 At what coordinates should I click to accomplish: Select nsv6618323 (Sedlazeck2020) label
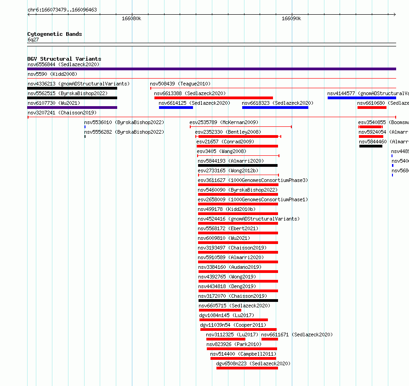(x=278, y=103)
